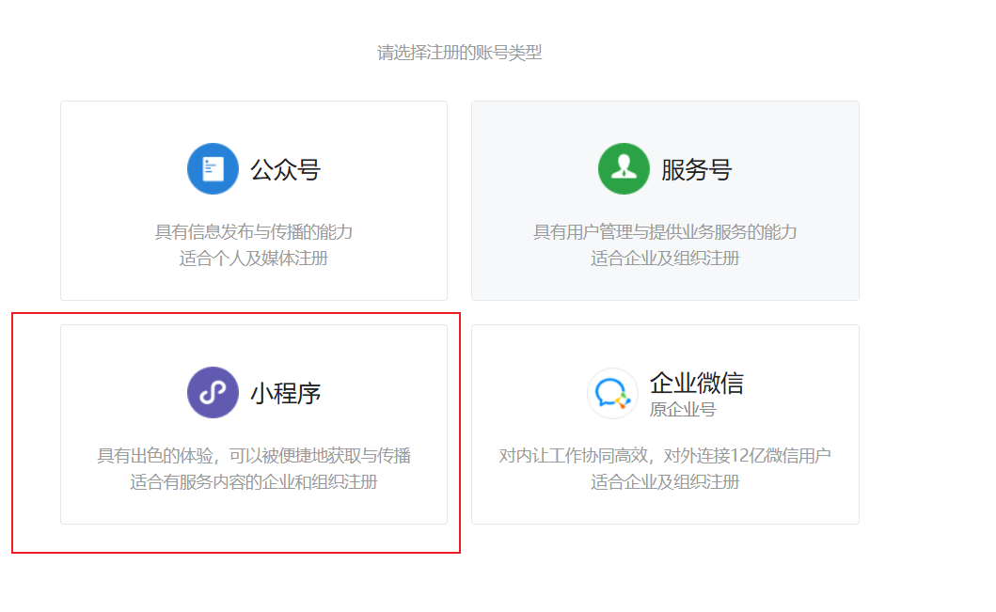Image resolution: width=996 pixels, height=612 pixels.
Task: Click description 具有用户管理与提供业务服务的能力
Action: [x=665, y=232]
